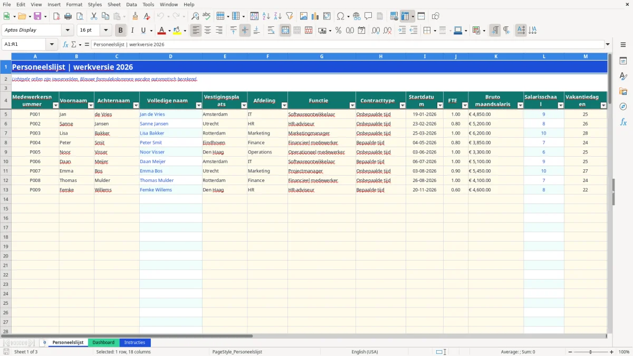Switch to the Instructies sheet tab

pyautogui.click(x=135, y=342)
